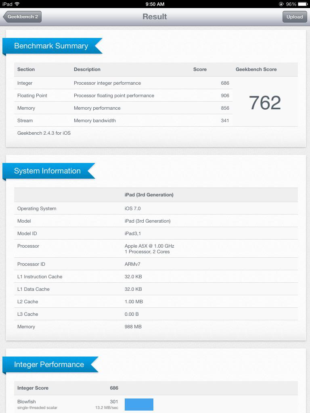Tap 'Memory bandwidth' description
This screenshot has width=310, height=413.
pos(94,121)
